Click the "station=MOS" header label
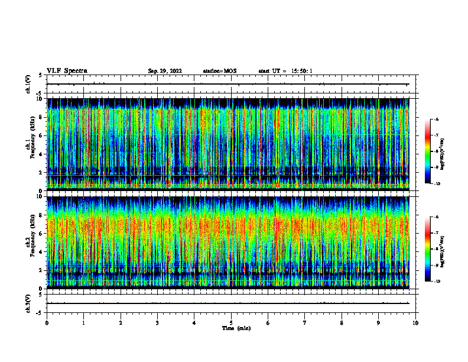Screen dimensions: 468x362 220,71
